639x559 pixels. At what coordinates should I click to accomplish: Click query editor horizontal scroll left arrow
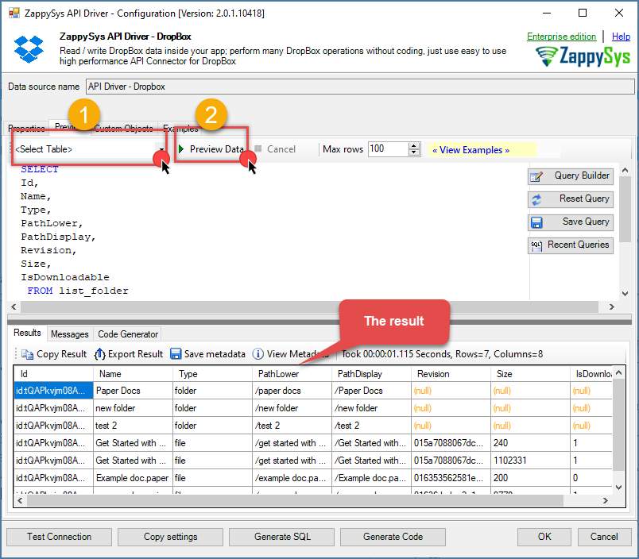click(x=14, y=307)
